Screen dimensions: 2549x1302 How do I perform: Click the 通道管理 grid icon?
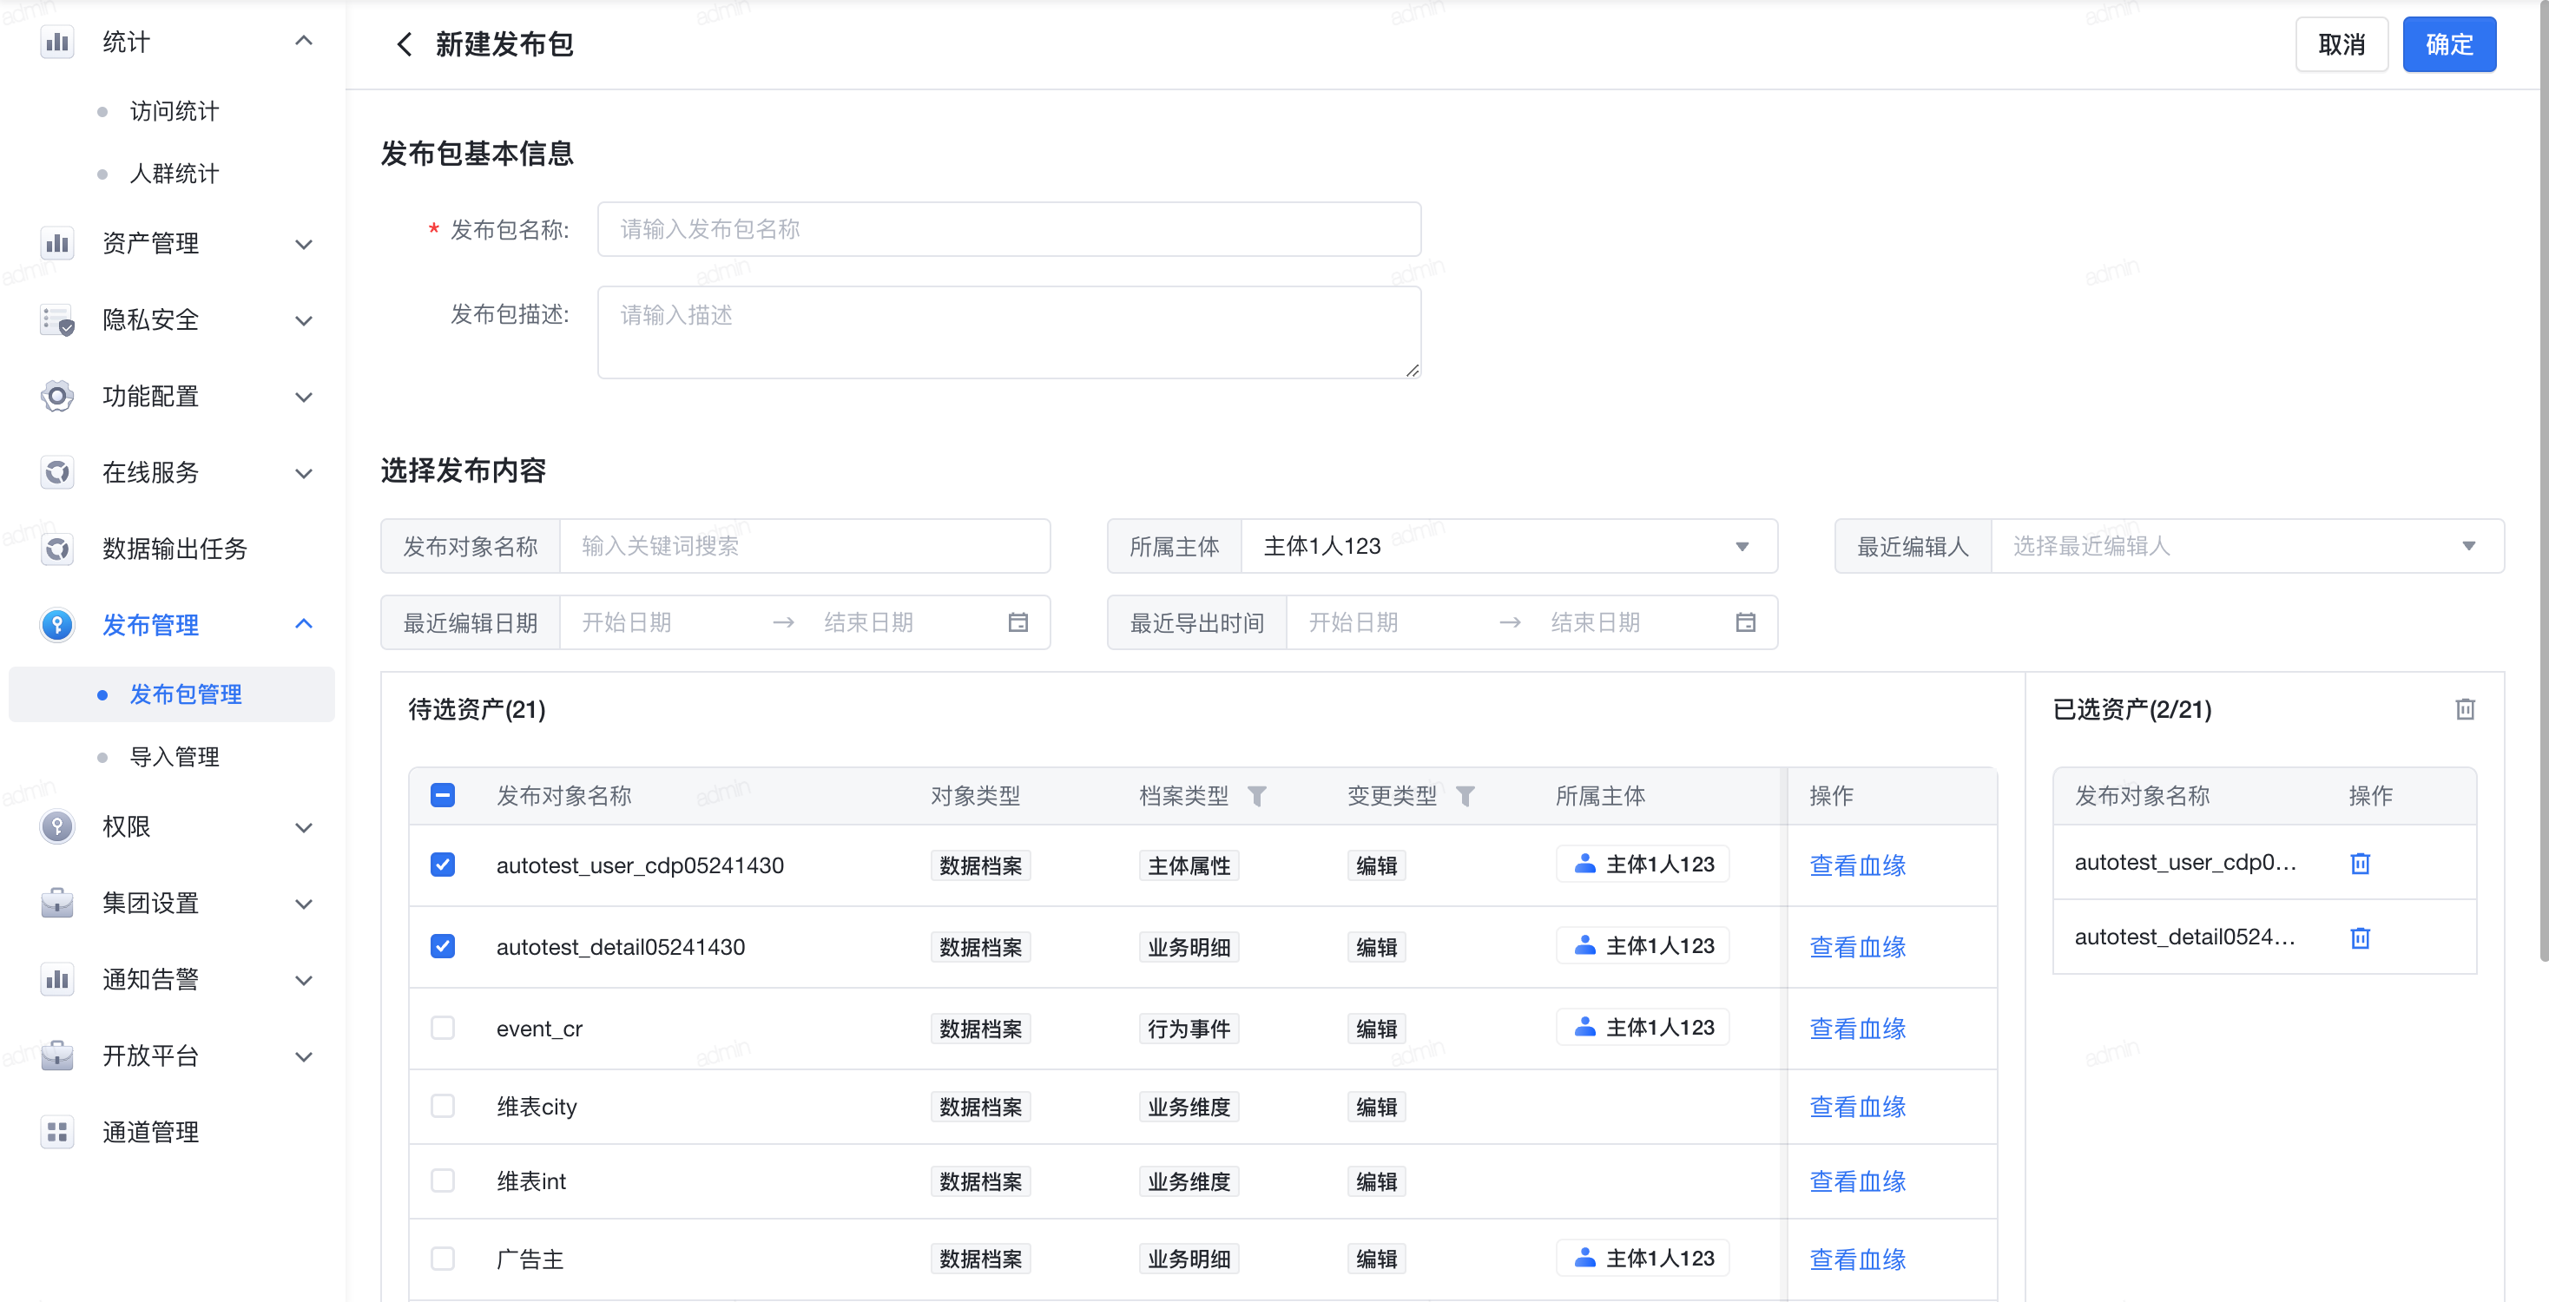coord(57,1131)
